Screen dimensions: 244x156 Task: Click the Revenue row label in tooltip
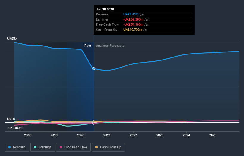[102, 14]
